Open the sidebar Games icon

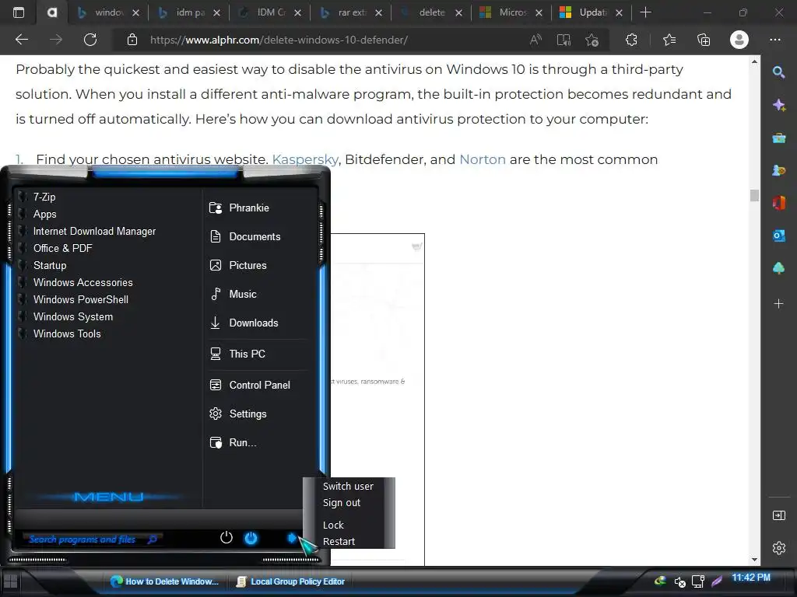point(778,170)
